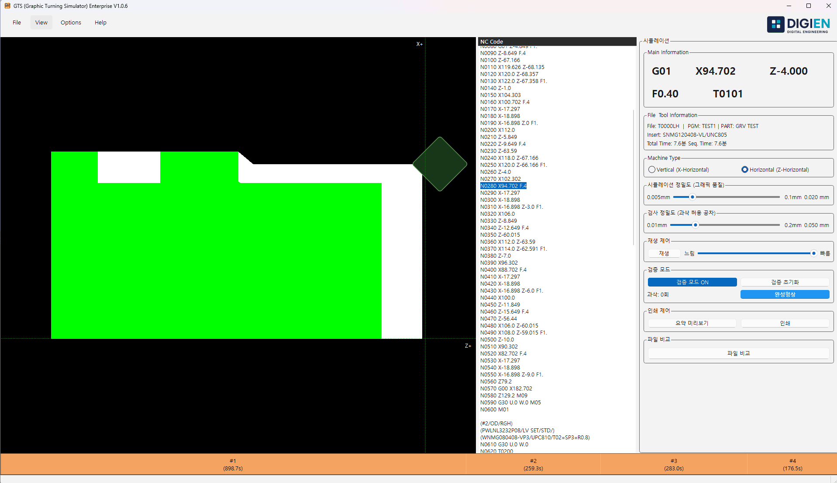Reset verification with 검증 초기화
This screenshot has width=837, height=483.
(785, 282)
